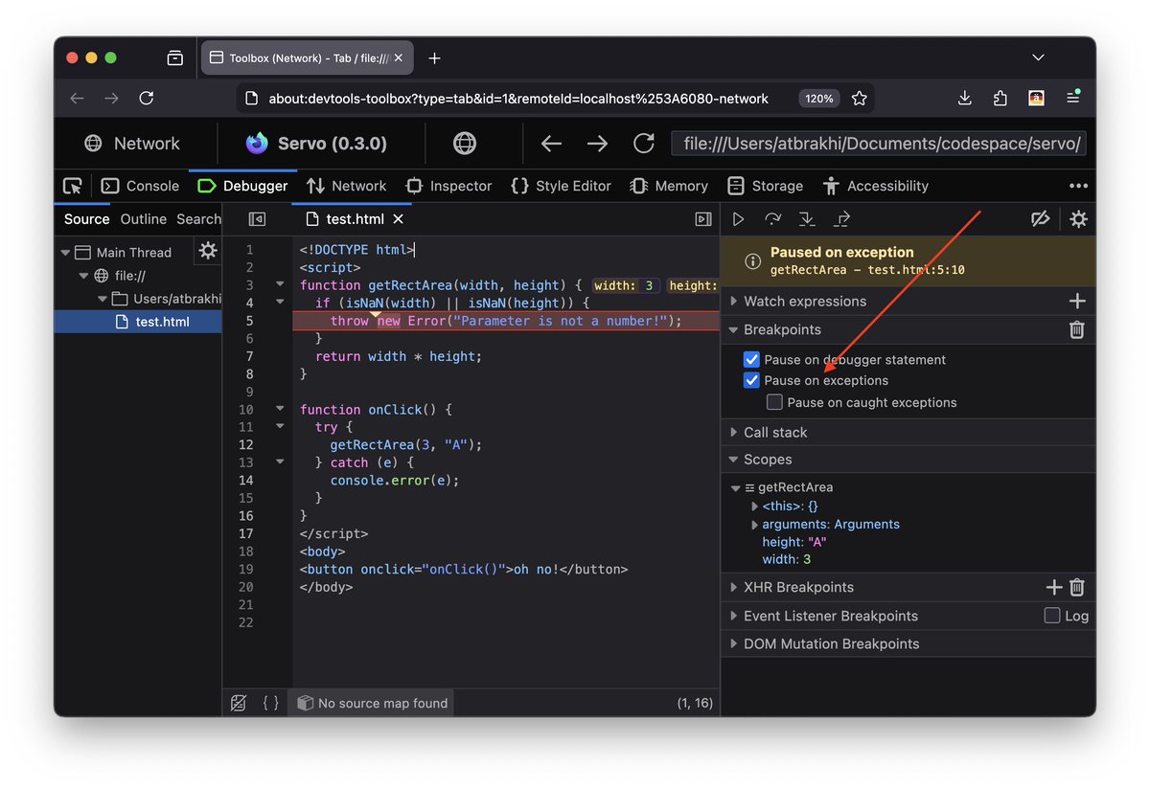
Task: Click the file:///Users/atbrakhi URL field
Action: click(879, 144)
